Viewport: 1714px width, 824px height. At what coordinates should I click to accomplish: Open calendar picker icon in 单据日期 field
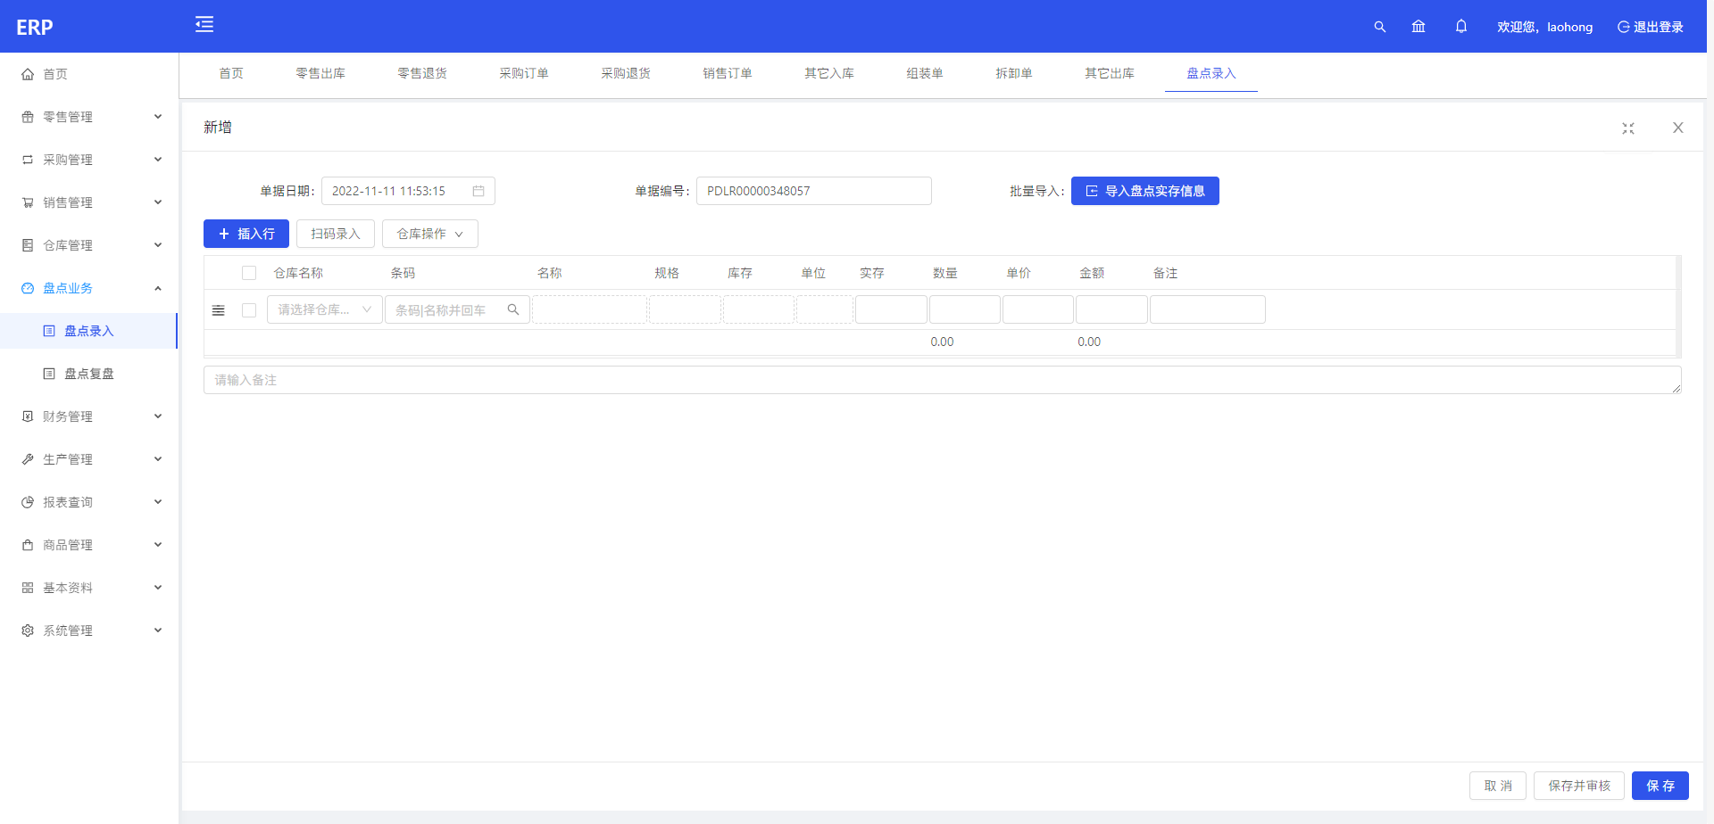click(478, 191)
